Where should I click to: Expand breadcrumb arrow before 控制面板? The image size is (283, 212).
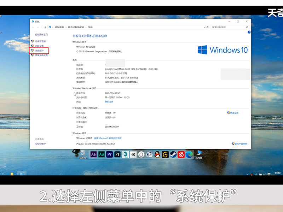coord(53,27)
